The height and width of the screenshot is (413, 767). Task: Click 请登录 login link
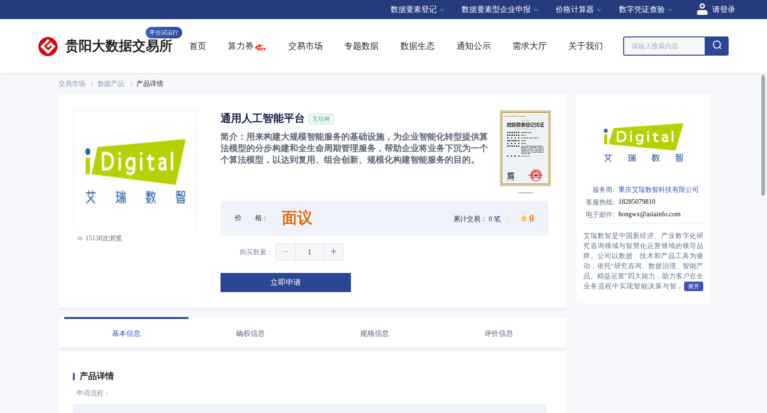click(723, 10)
